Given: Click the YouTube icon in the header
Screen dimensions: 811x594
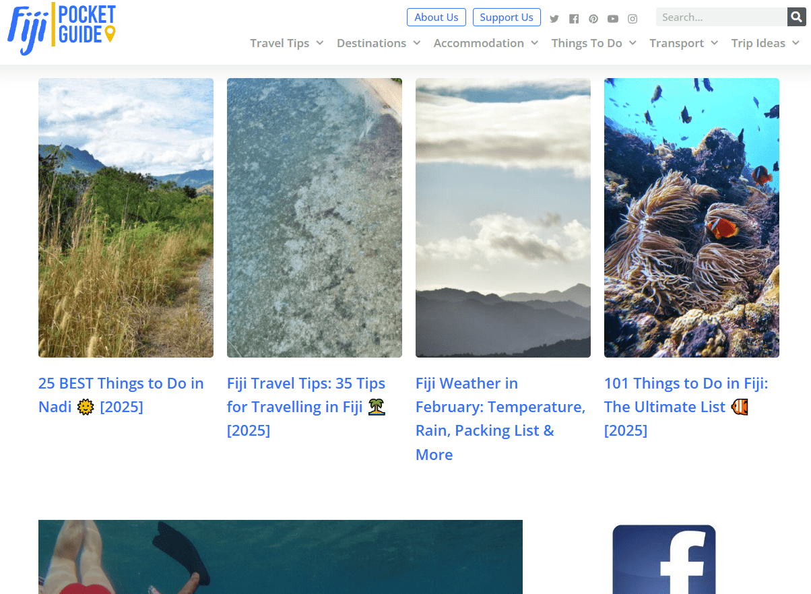Looking at the screenshot, I should click(x=613, y=18).
